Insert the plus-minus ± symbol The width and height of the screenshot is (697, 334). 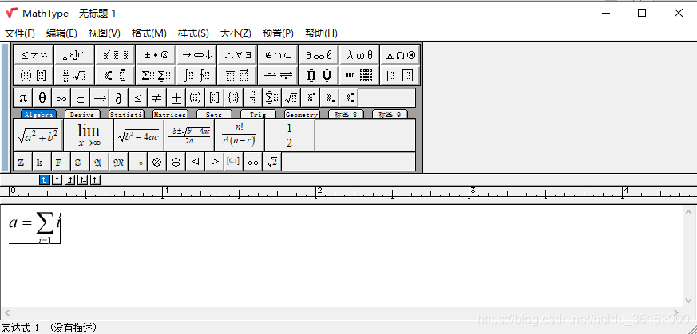[x=176, y=97]
